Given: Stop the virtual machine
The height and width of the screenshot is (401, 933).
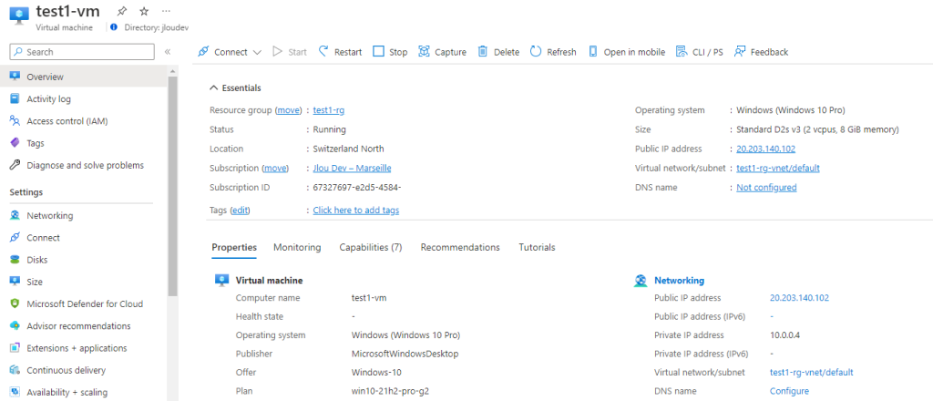Looking at the screenshot, I should (390, 52).
